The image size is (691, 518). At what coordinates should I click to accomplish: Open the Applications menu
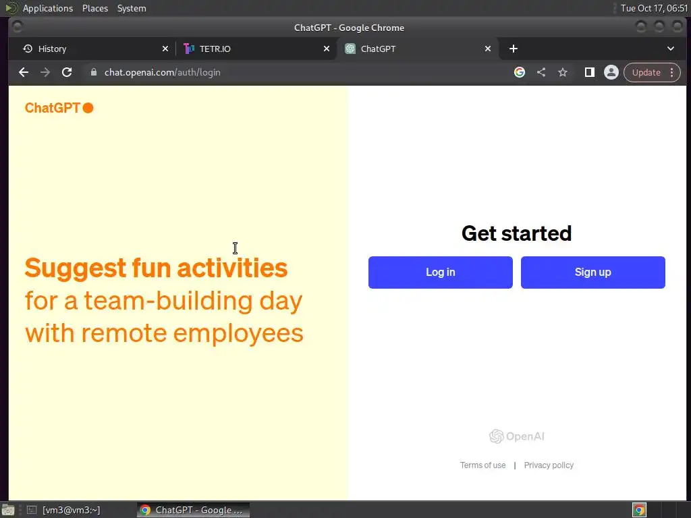(x=48, y=8)
